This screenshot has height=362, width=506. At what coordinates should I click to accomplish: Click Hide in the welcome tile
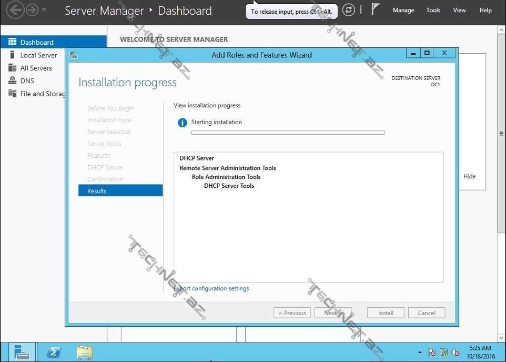point(469,176)
